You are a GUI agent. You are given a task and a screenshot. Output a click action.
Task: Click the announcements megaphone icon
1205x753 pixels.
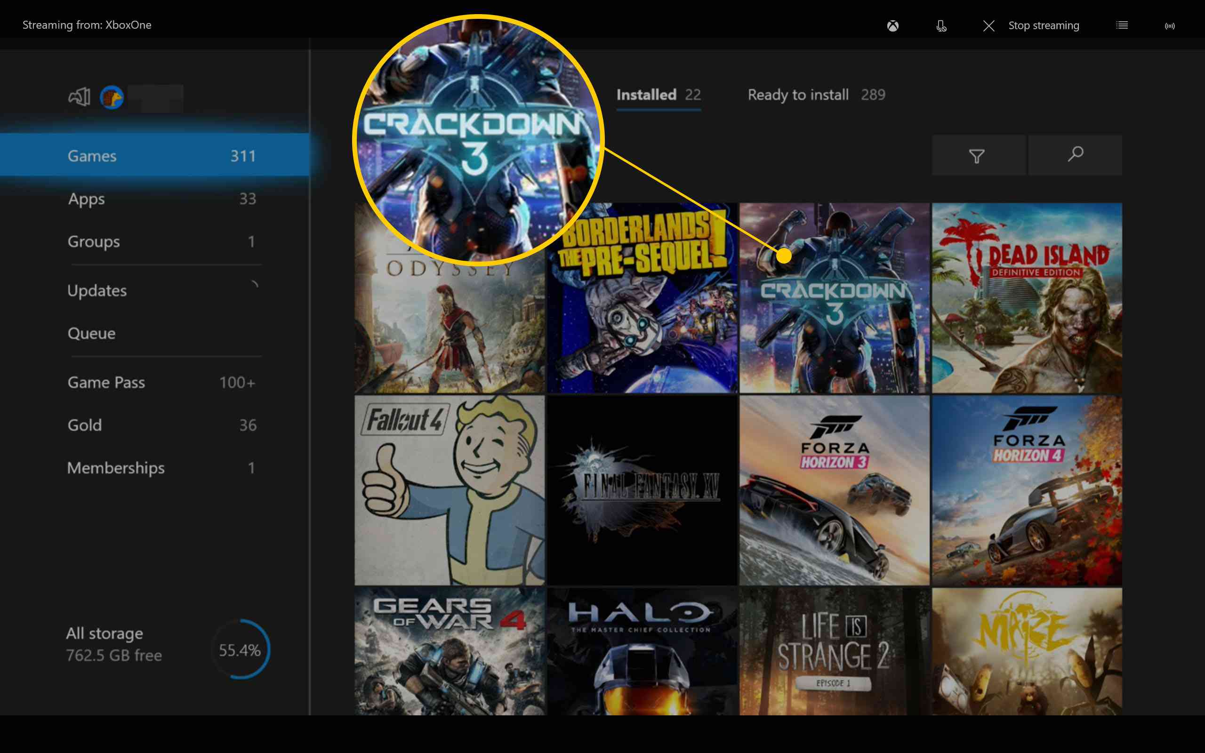coord(80,96)
